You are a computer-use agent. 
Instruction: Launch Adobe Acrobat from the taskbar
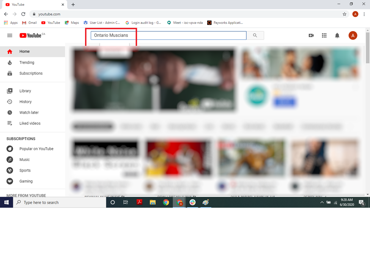(x=139, y=202)
